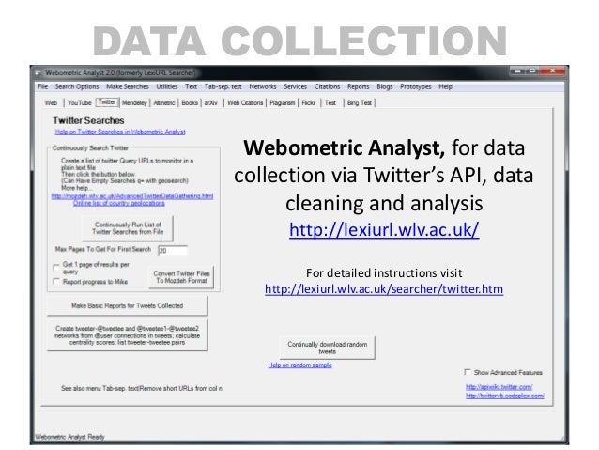Open the Reports menu

click(359, 86)
